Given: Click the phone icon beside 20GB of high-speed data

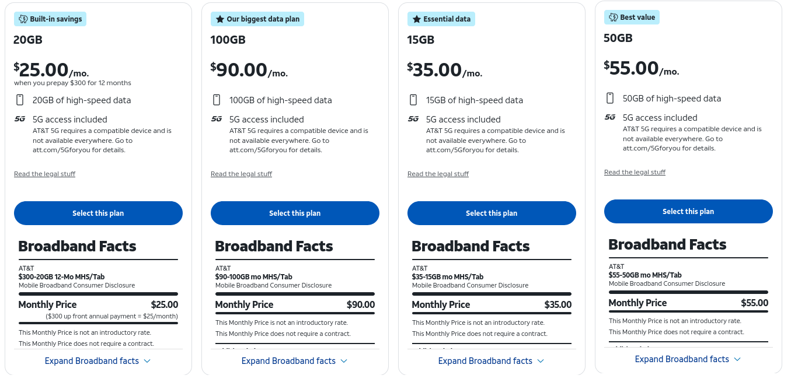Looking at the screenshot, I should click(20, 100).
